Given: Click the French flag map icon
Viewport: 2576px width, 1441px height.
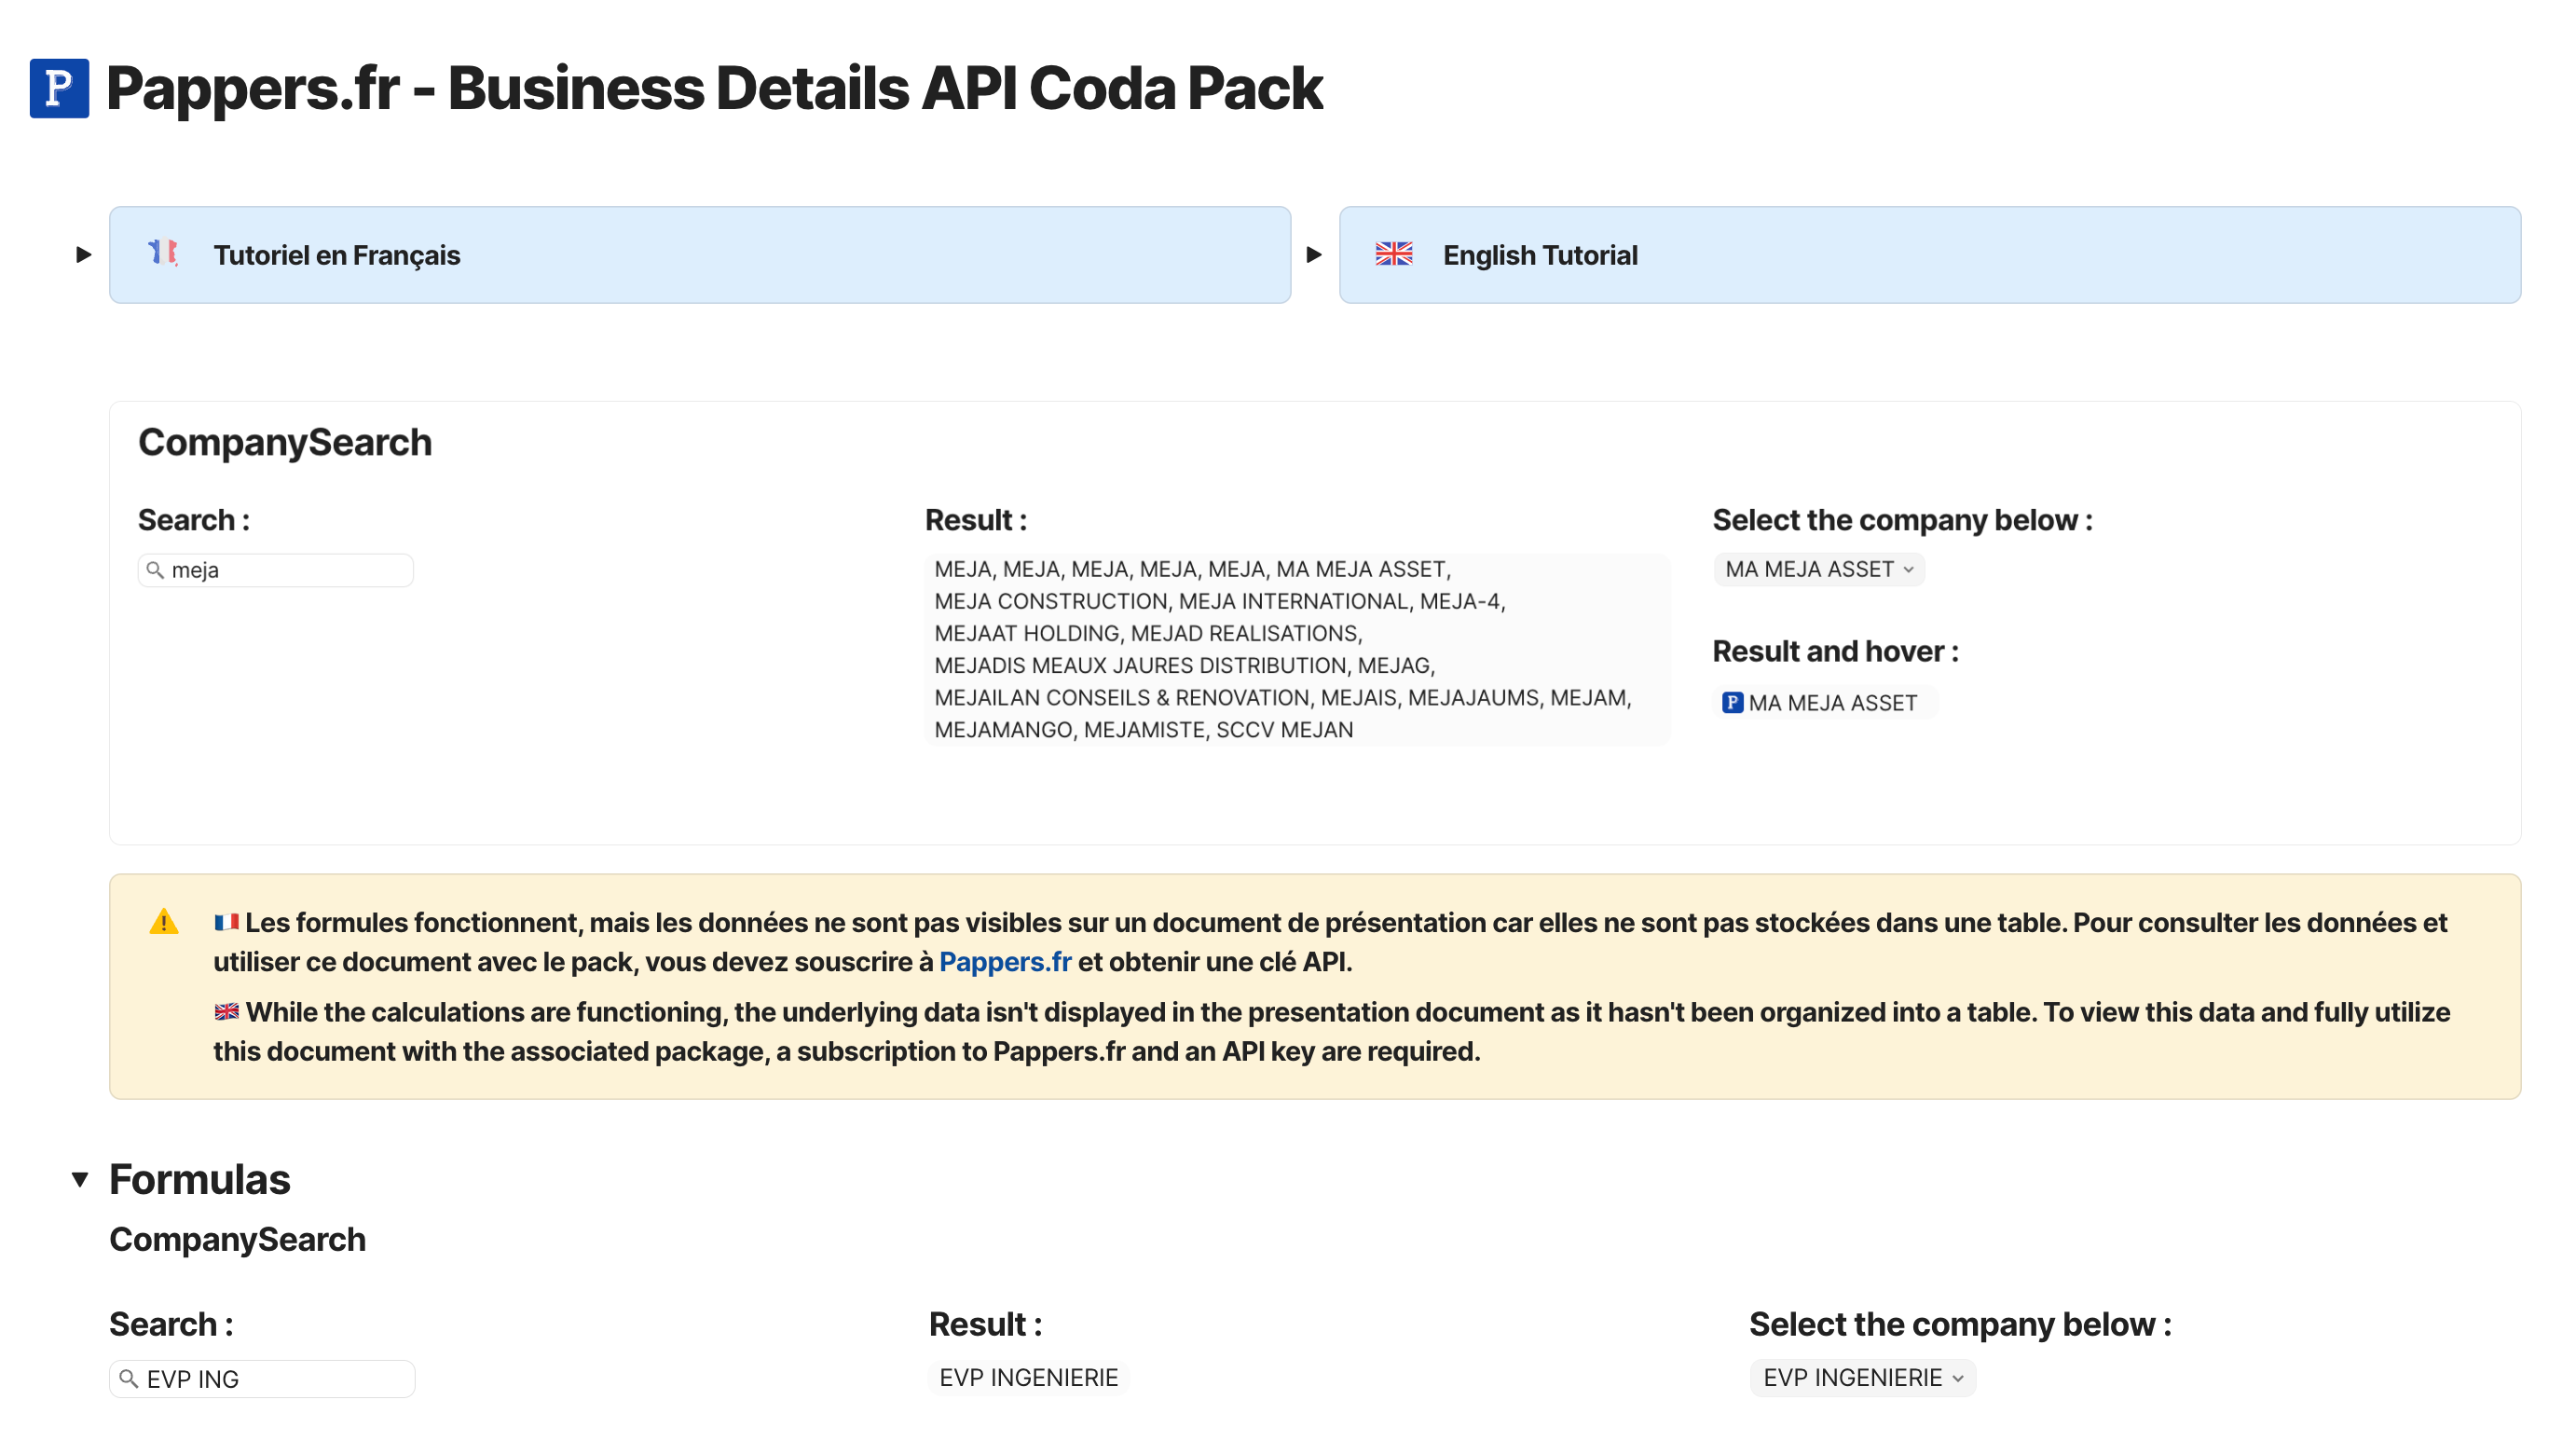Looking at the screenshot, I should click(163, 253).
